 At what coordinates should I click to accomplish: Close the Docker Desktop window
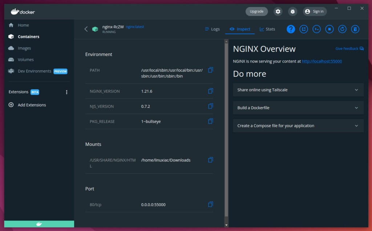362,8
